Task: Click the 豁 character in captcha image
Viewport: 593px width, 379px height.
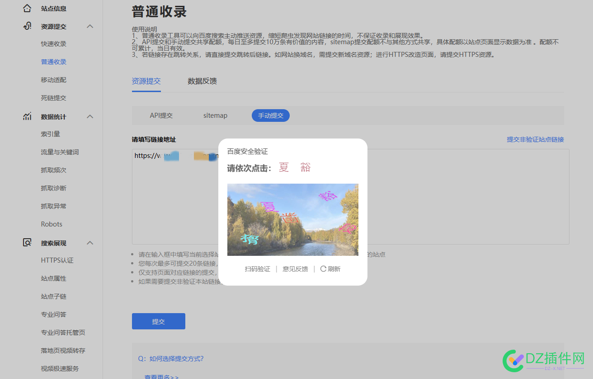Action: (x=328, y=195)
